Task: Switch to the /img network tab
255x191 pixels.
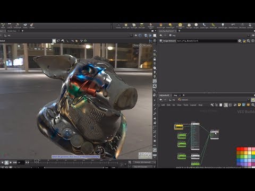Action: pos(175,95)
